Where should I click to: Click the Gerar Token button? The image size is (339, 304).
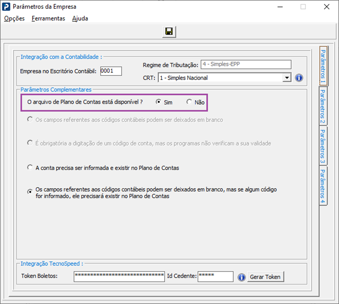tap(265, 277)
